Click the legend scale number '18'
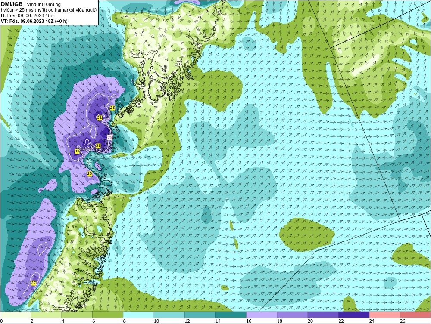Screen dimensions: 431x324 pos(280,321)
